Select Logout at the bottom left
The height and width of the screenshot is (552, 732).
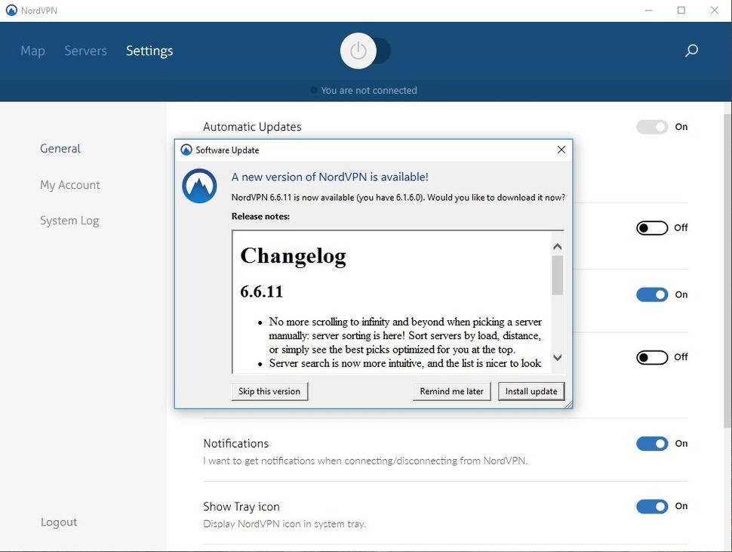pos(58,521)
